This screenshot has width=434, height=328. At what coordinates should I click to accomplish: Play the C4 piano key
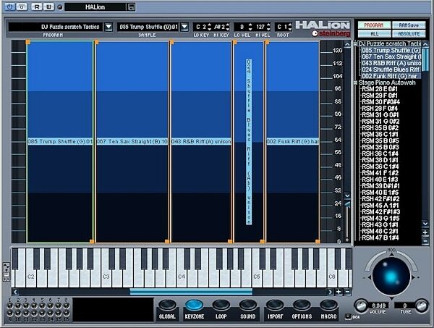[182, 277]
